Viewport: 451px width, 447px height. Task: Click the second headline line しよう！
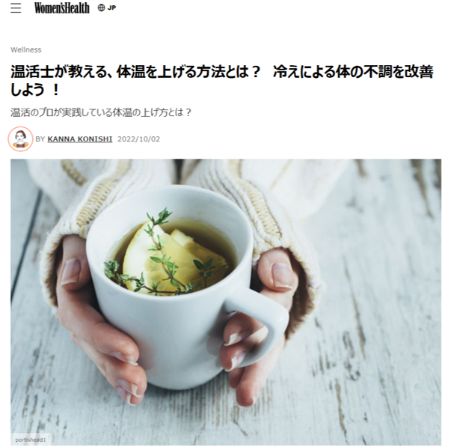pyautogui.click(x=34, y=90)
